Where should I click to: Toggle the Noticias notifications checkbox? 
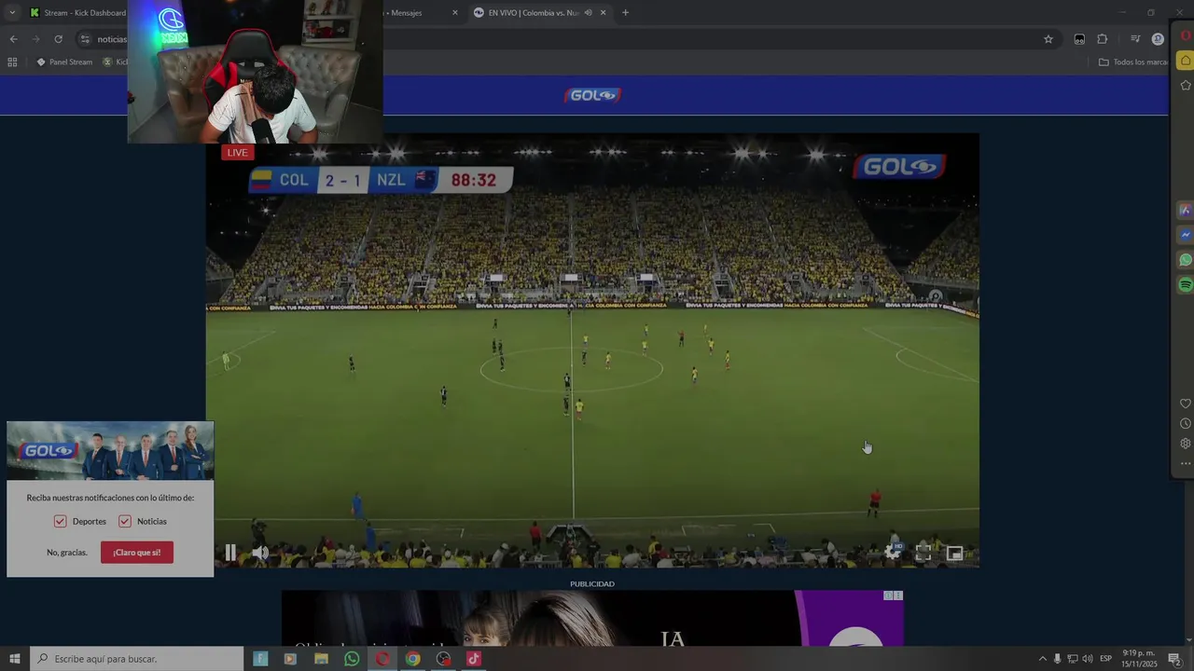click(x=124, y=521)
